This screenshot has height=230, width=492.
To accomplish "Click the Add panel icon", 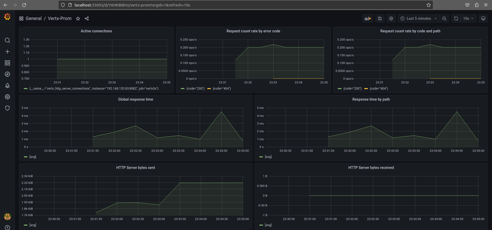I will point(368,18).
